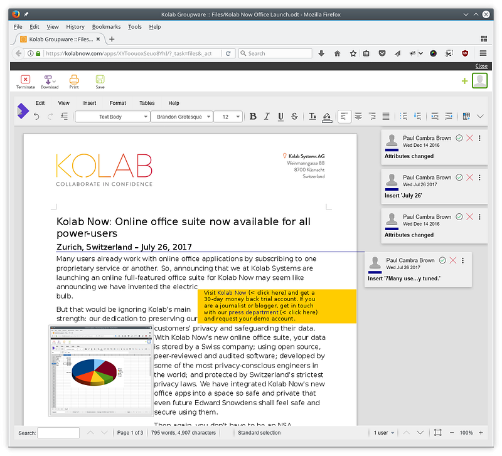This screenshot has width=502, height=456.
Task: Bookmark this page with the star
Action: click(x=353, y=53)
